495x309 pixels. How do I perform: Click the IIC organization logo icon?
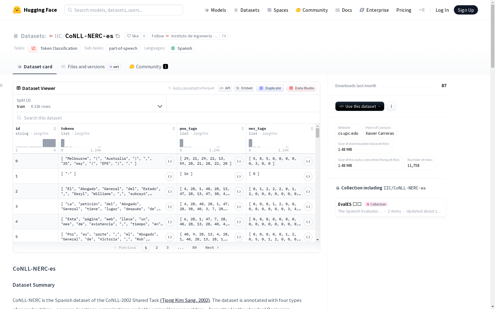51,36
